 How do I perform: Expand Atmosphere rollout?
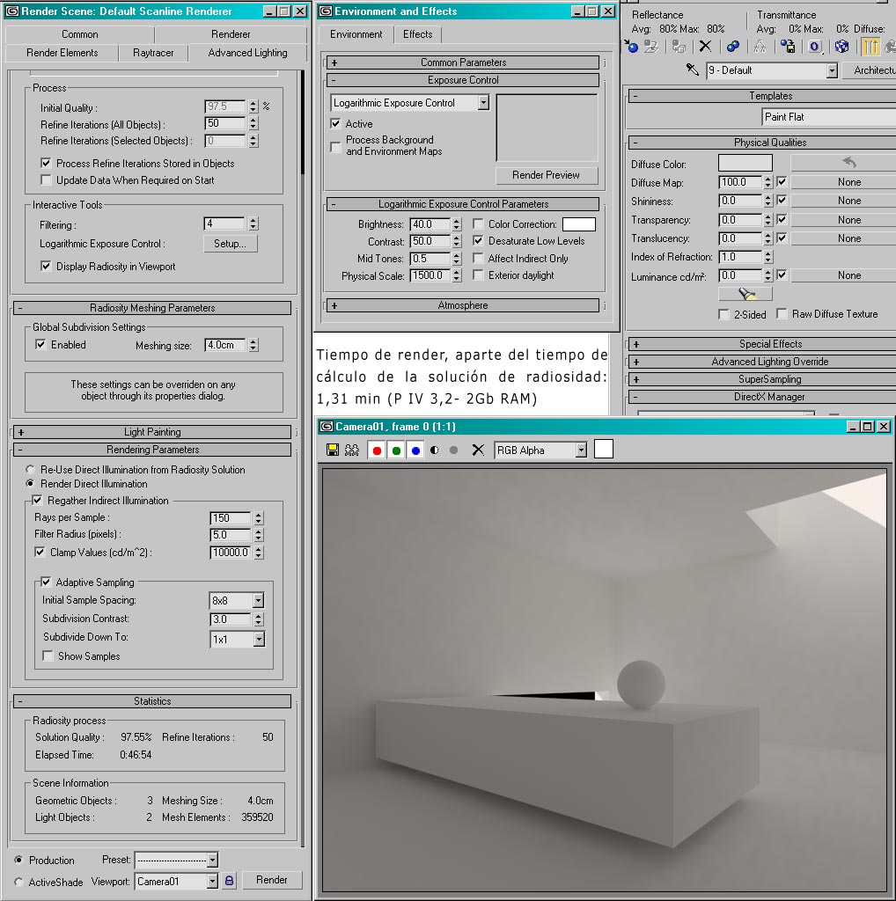click(463, 305)
